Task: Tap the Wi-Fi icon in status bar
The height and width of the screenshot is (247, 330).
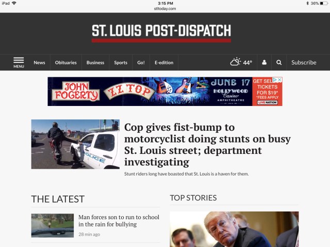Action: pyautogui.click(x=14, y=3)
